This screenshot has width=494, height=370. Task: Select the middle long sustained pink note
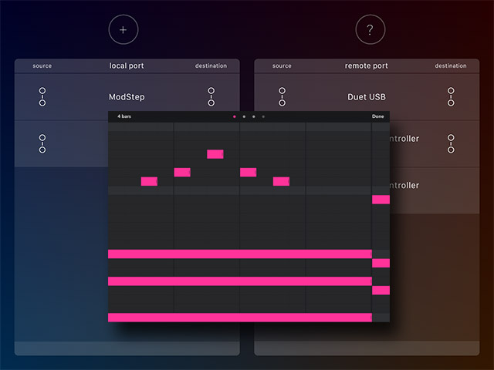coord(239,281)
